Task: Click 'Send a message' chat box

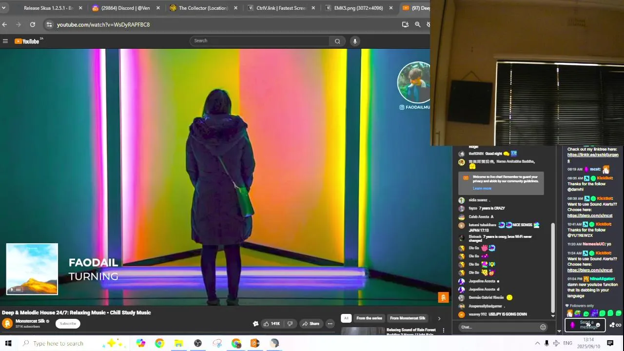Action: point(585,325)
